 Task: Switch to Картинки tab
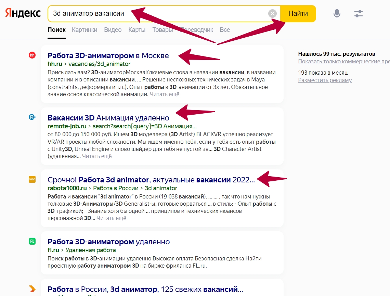tap(84, 30)
